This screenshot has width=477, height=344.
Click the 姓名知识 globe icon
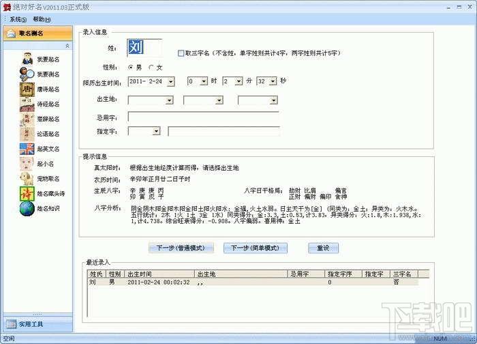point(27,208)
